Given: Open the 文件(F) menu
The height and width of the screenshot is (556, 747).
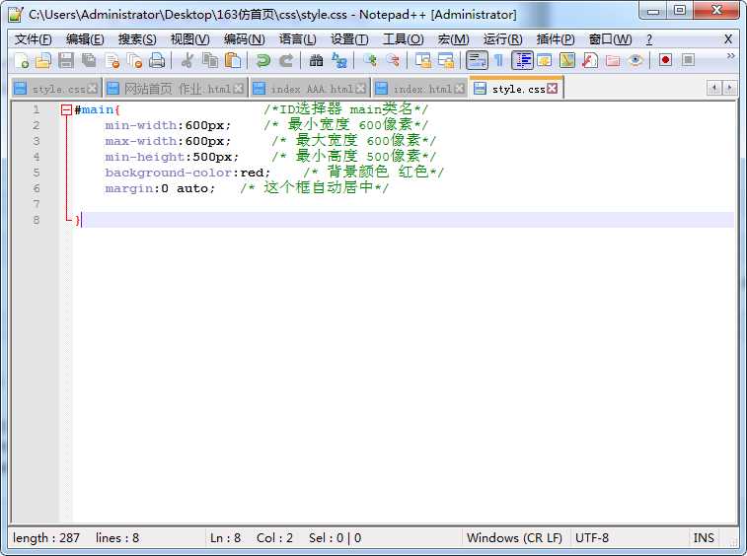Looking at the screenshot, I should (33, 39).
